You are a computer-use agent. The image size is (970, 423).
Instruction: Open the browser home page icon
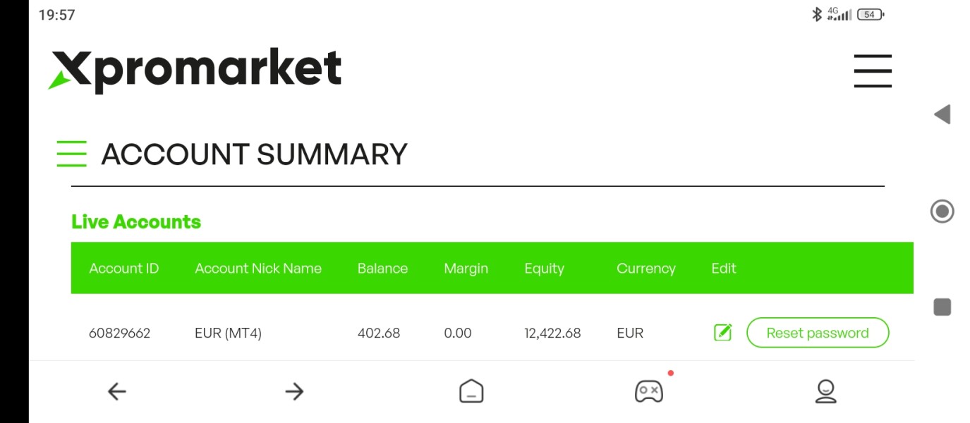click(x=471, y=391)
